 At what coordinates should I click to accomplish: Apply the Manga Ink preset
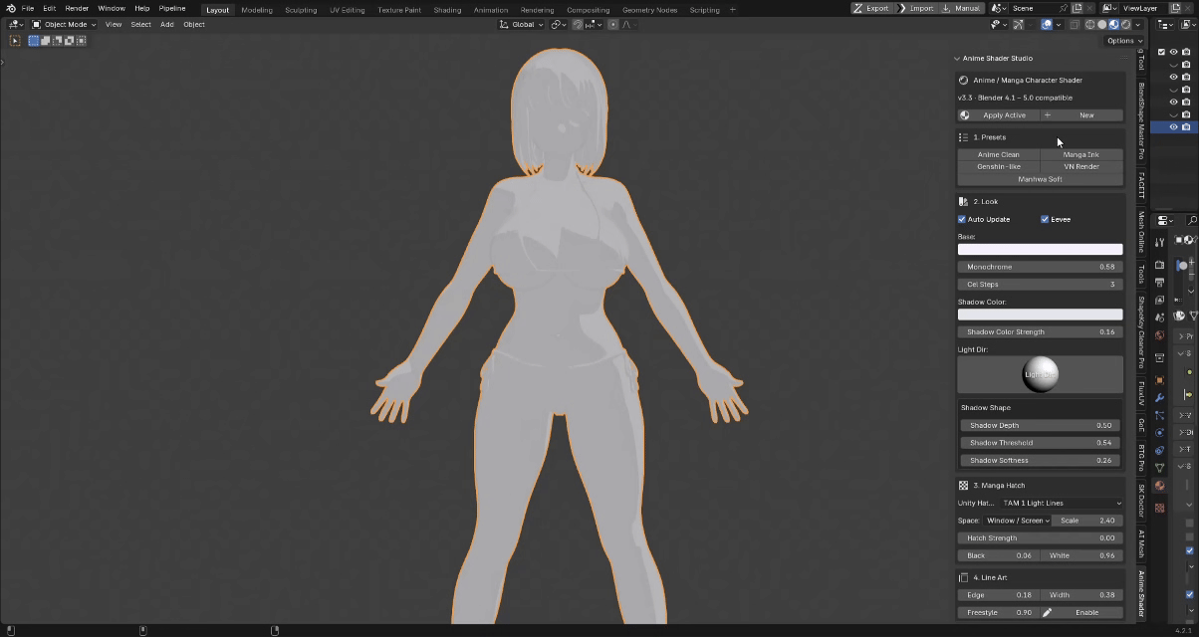click(x=1081, y=154)
